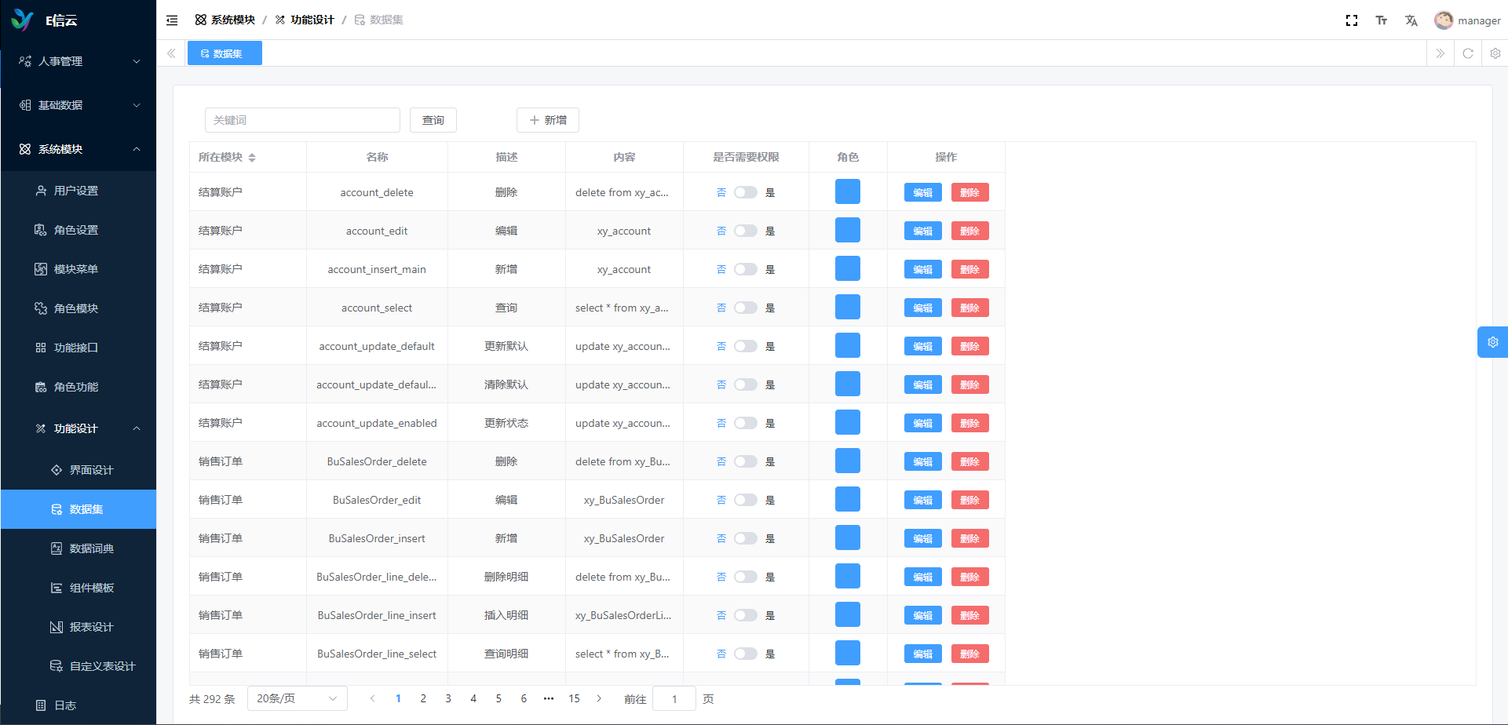Toggle permission switch for account_update_enabled
The width and height of the screenshot is (1508, 725).
(746, 423)
